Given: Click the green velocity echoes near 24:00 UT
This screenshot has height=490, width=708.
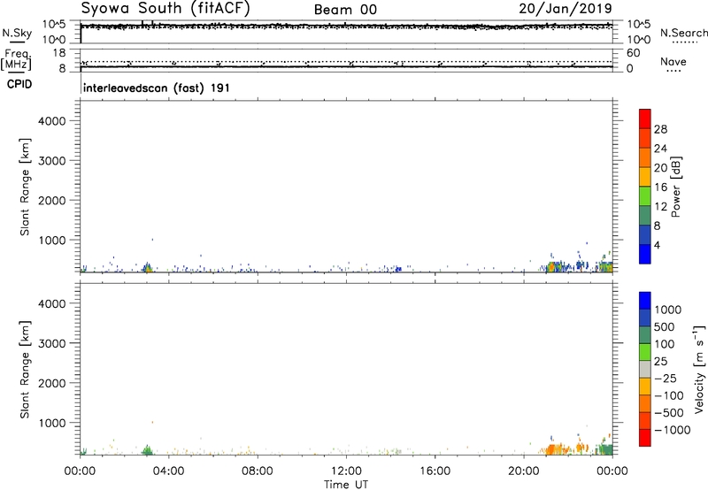Looking at the screenshot, I should 605,448.
